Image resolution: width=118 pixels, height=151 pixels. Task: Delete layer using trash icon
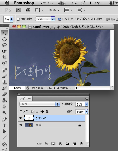[x=81, y=144]
